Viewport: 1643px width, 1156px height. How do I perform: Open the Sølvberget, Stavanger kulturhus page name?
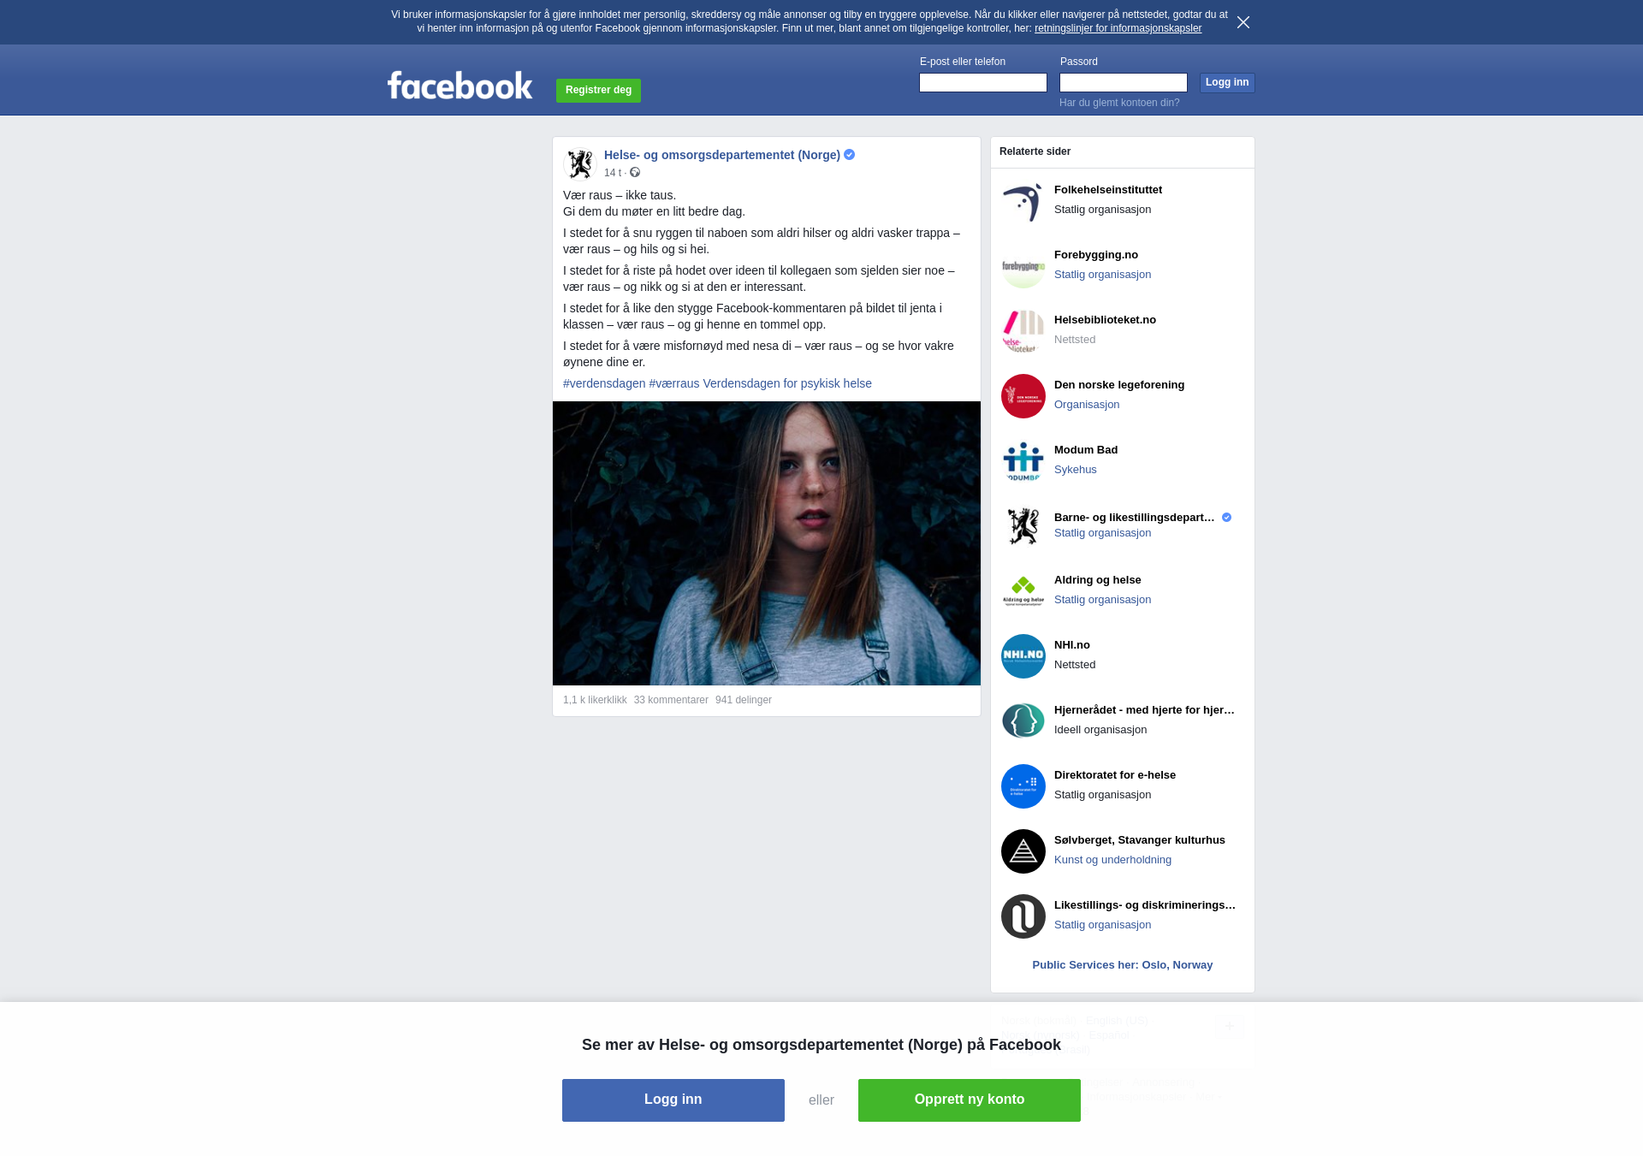1140,840
